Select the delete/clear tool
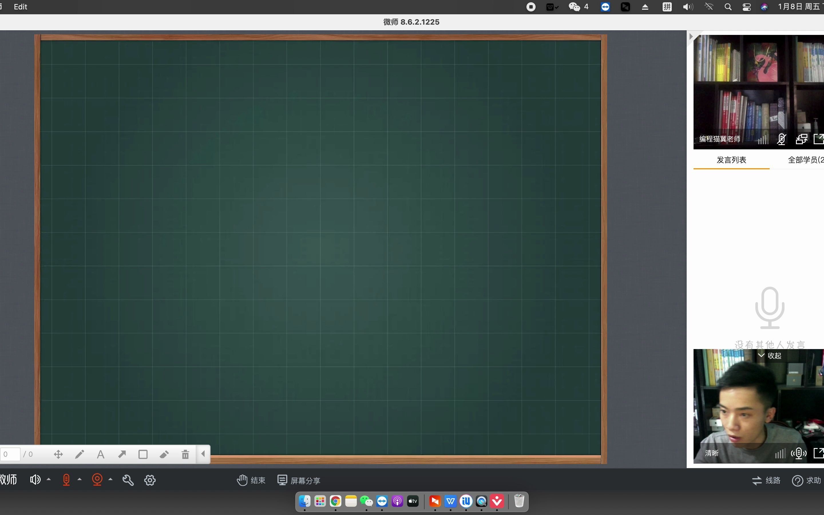 (185, 454)
